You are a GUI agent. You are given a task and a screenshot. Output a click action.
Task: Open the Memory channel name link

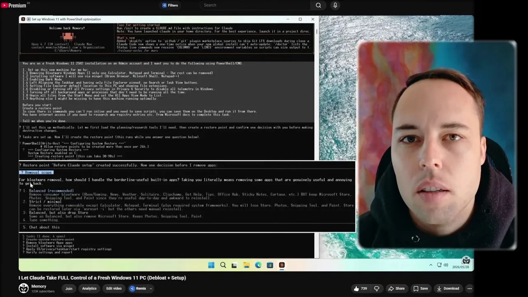tap(39, 286)
